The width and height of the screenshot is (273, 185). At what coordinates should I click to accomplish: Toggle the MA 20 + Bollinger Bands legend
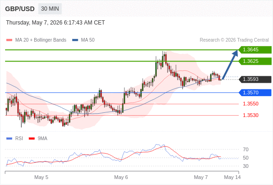(x=36, y=40)
